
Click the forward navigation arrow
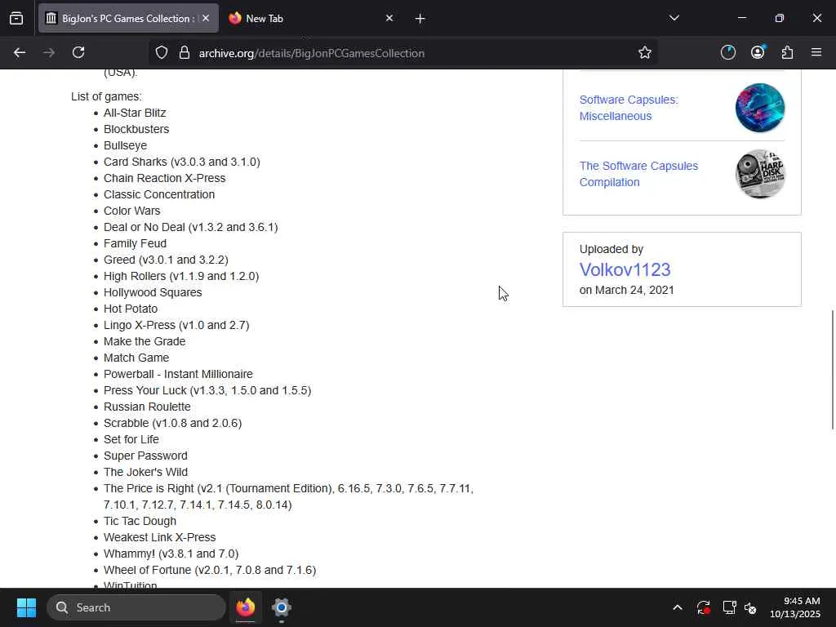pyautogui.click(x=49, y=52)
